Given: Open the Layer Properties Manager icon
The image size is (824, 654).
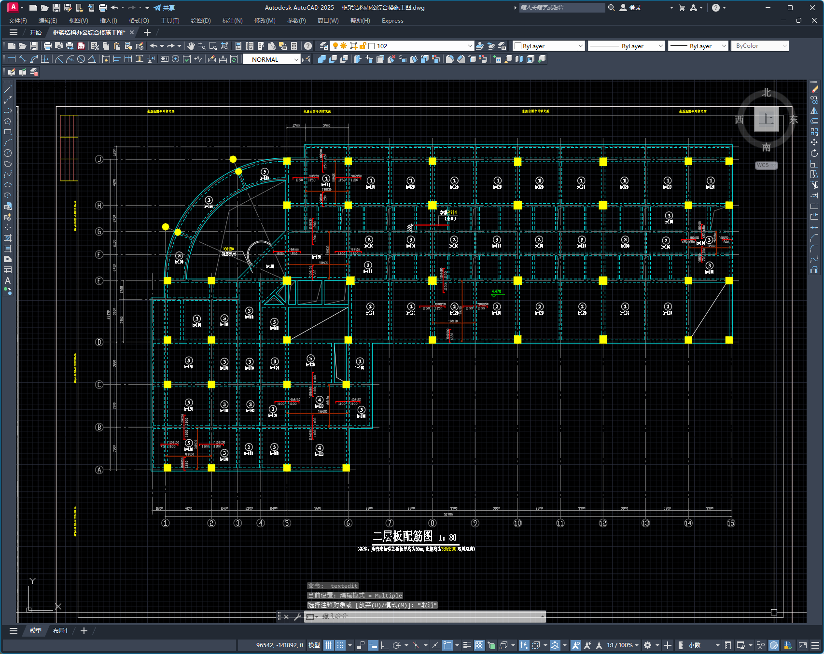Looking at the screenshot, I should coord(324,46).
